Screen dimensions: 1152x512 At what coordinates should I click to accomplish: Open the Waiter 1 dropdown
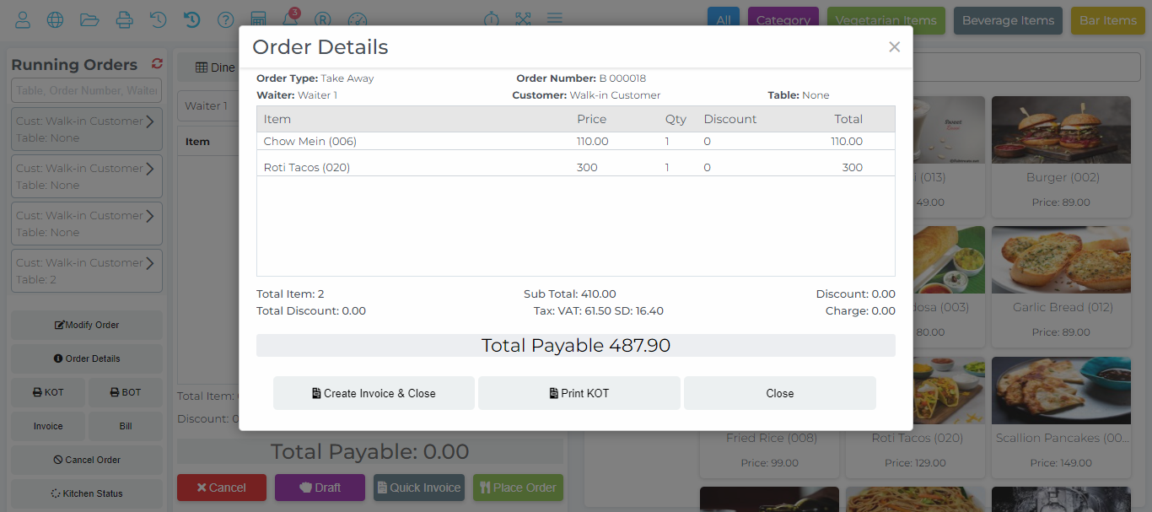pos(207,106)
